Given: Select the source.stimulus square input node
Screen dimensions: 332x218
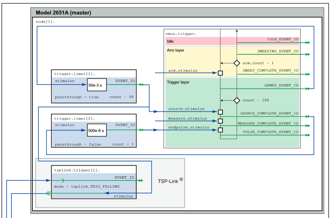Looking at the screenshot, I should click(220, 112).
